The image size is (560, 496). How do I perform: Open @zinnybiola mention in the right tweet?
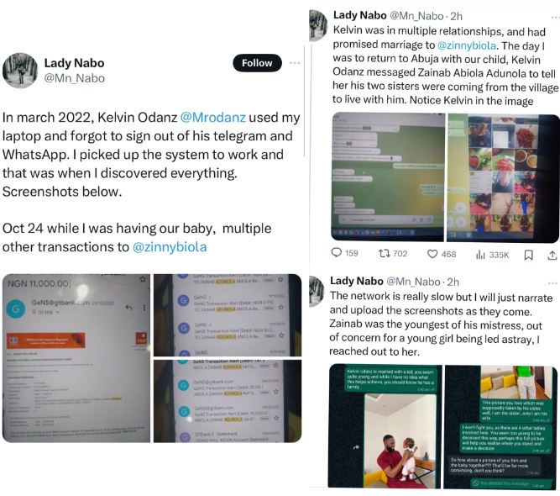[467, 45]
